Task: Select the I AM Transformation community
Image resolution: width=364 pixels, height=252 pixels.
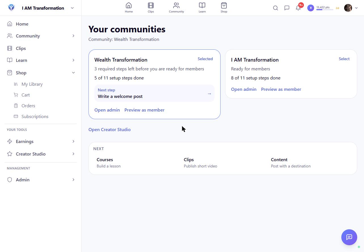Action: [344, 59]
